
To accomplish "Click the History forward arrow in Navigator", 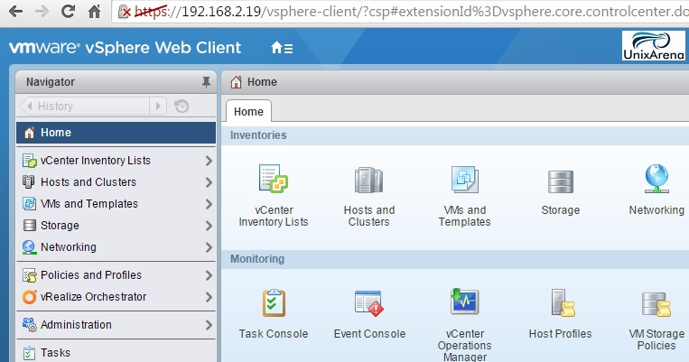I will [158, 106].
